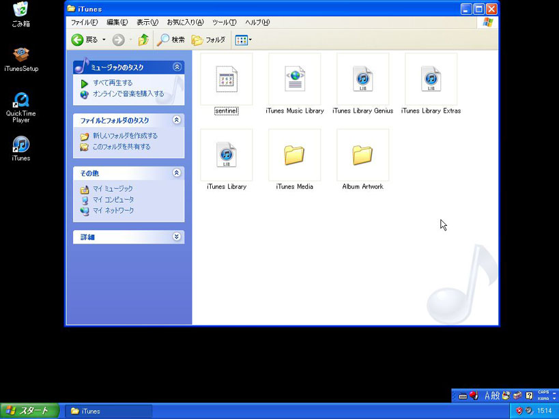Open マイ ネットワーク link
This screenshot has width=559, height=419.
click(x=113, y=211)
